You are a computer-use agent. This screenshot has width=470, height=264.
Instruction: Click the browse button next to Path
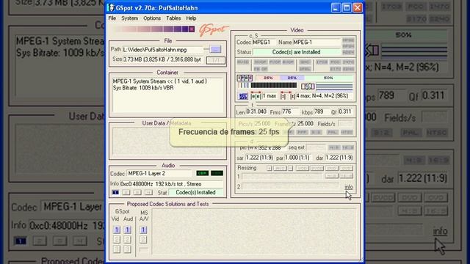(x=215, y=49)
